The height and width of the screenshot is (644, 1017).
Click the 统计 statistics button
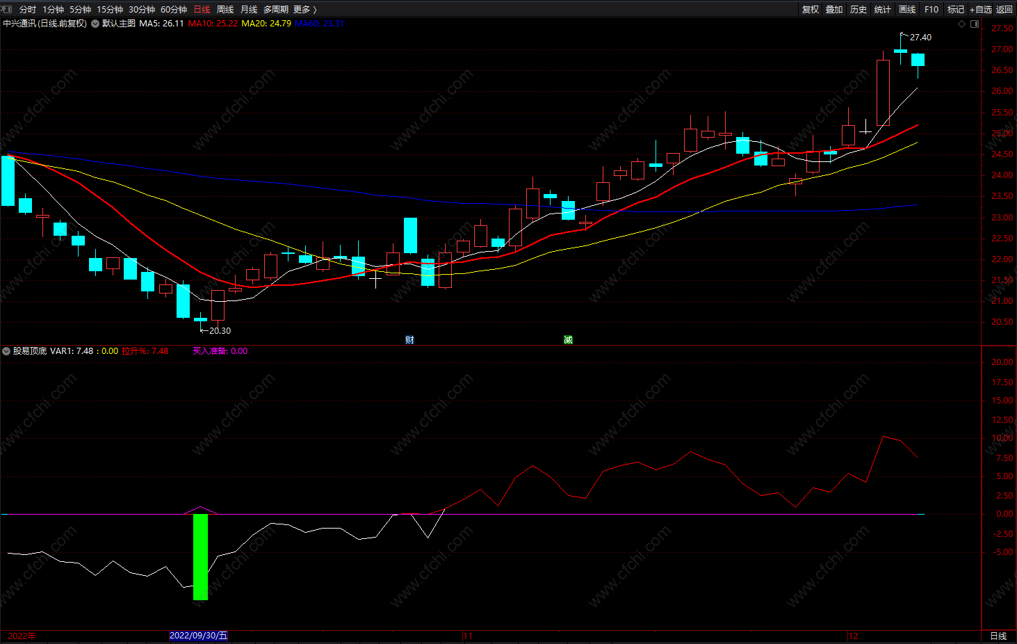(883, 9)
